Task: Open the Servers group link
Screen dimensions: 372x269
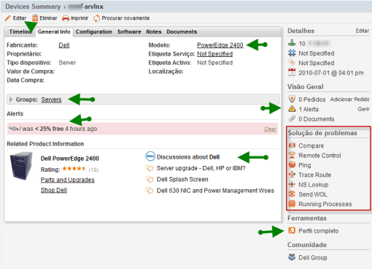Action: click(51, 99)
